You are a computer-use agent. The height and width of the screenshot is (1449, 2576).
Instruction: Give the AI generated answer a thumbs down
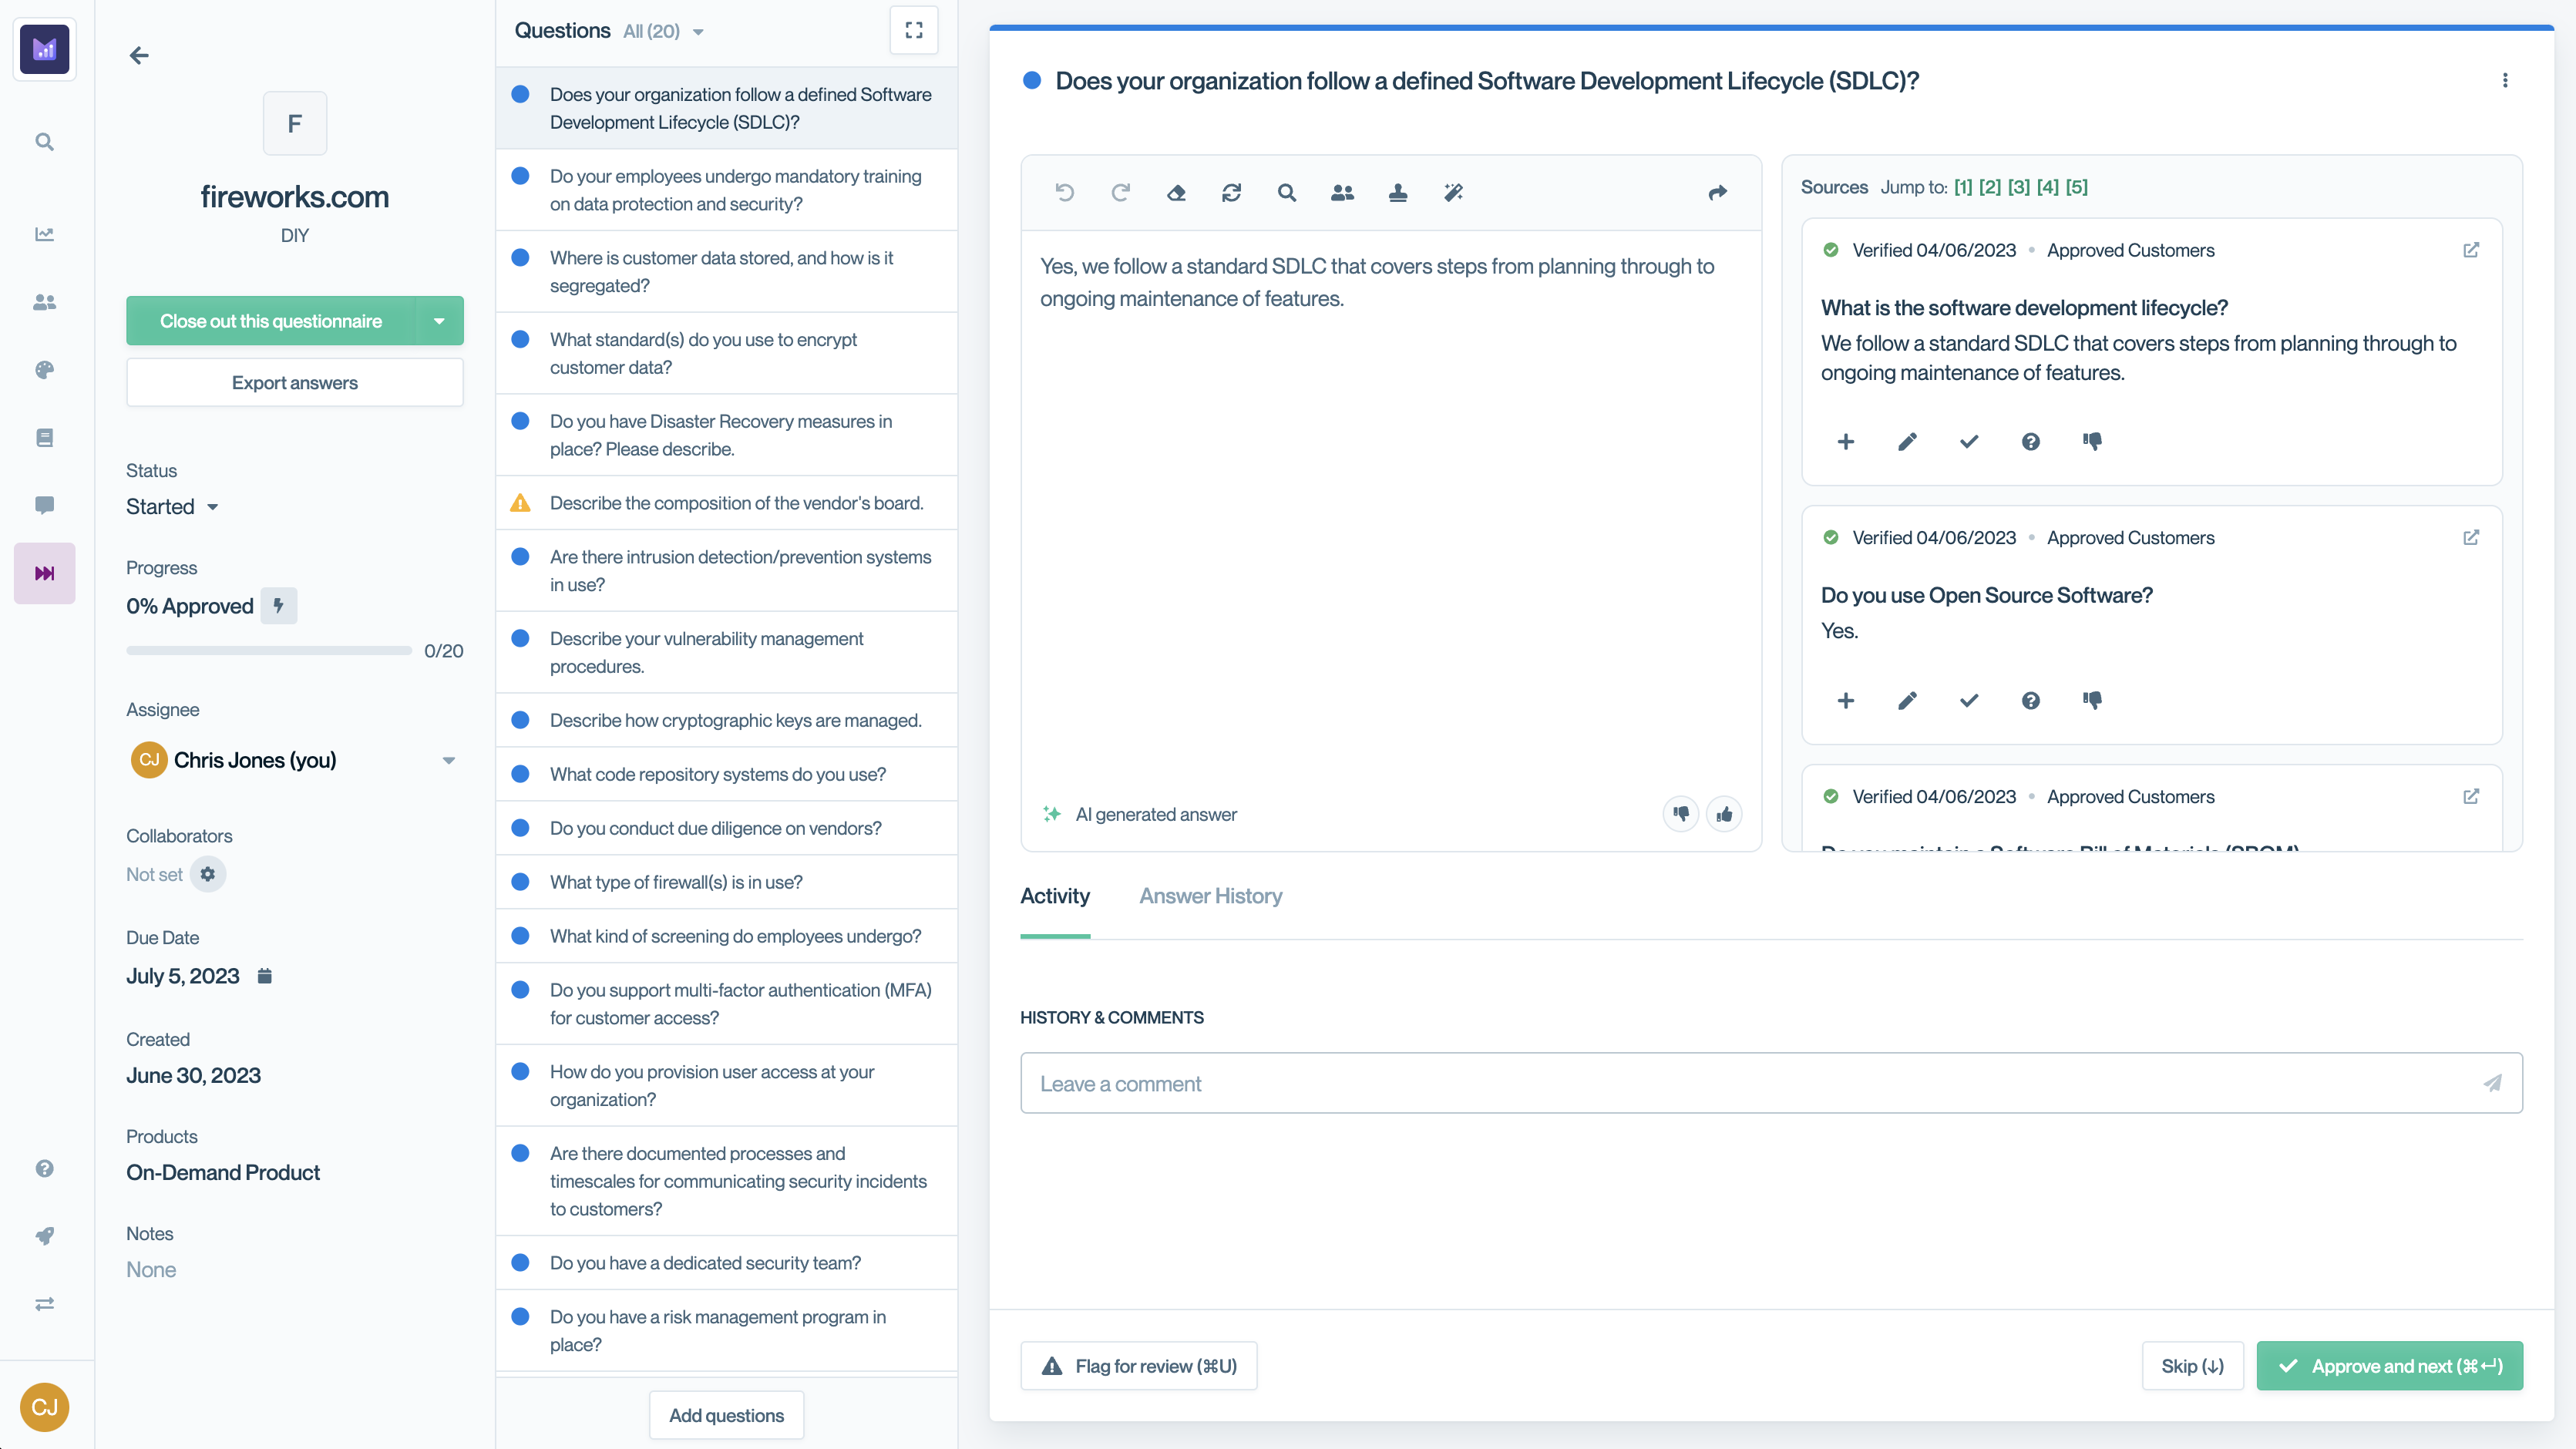click(x=1680, y=814)
